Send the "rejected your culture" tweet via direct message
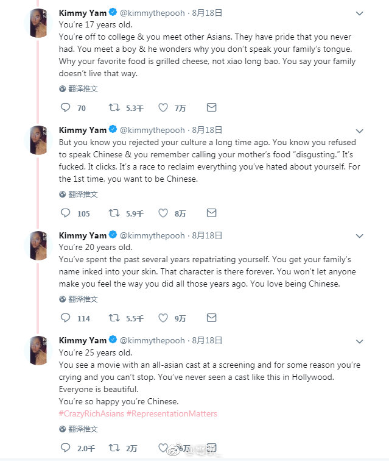Screen dimensions: 389x461 pyautogui.click(x=211, y=213)
